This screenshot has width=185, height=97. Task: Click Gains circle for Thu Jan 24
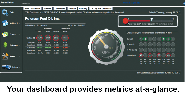173,39
